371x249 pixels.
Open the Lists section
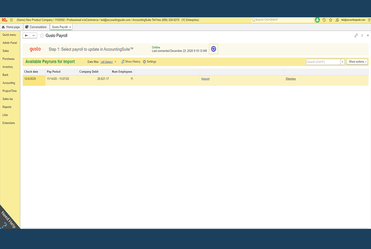[5, 115]
